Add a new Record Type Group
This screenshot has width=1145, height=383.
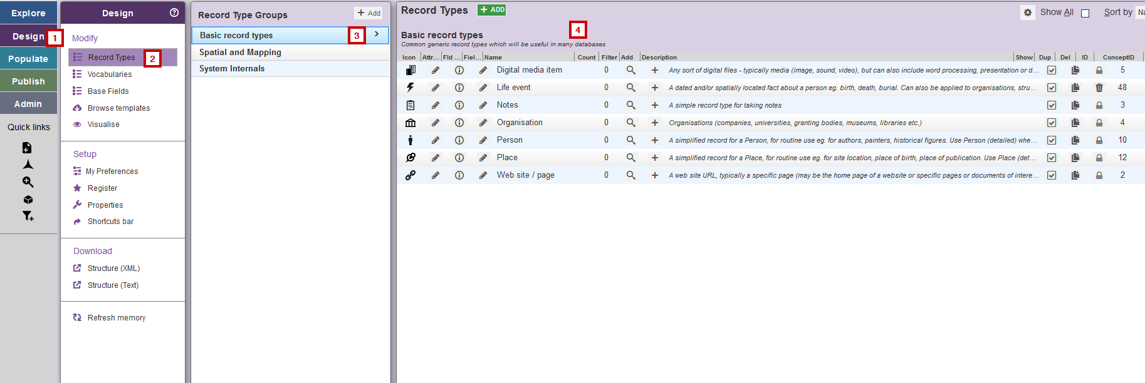click(x=369, y=13)
